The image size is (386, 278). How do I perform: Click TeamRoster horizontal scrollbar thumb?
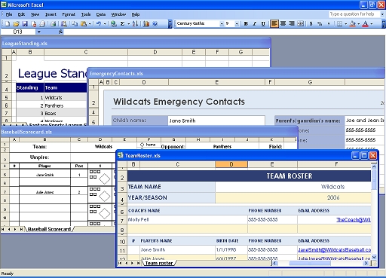tap(310, 263)
